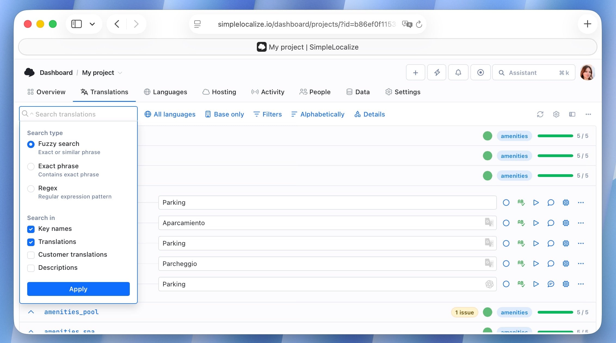Go back in Safari history
The height and width of the screenshot is (343, 616).
coord(117,24)
